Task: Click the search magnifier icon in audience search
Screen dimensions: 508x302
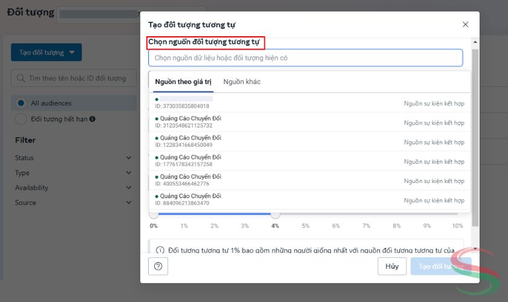Action: tap(21, 78)
